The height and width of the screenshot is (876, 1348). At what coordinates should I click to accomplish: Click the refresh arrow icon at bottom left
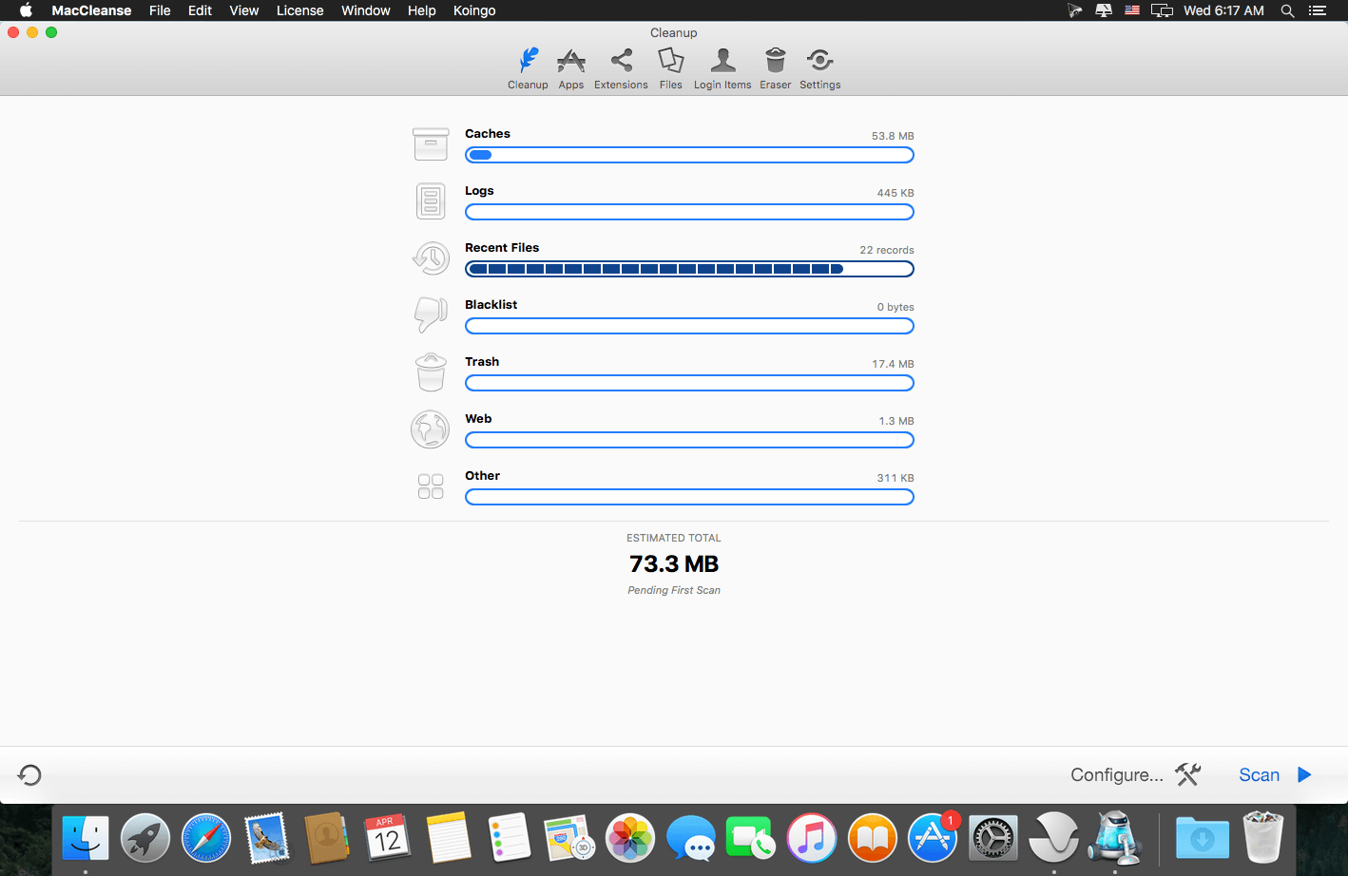coord(29,775)
